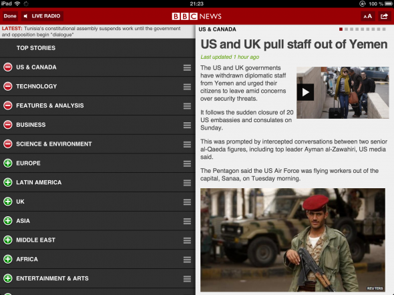
Task: Grab the Entertainment & Arts reorder handle
Action: 187,279
